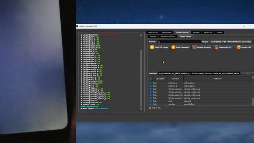
Task: Click the Read Full Dump button label
Action: pyautogui.click(x=161, y=47)
